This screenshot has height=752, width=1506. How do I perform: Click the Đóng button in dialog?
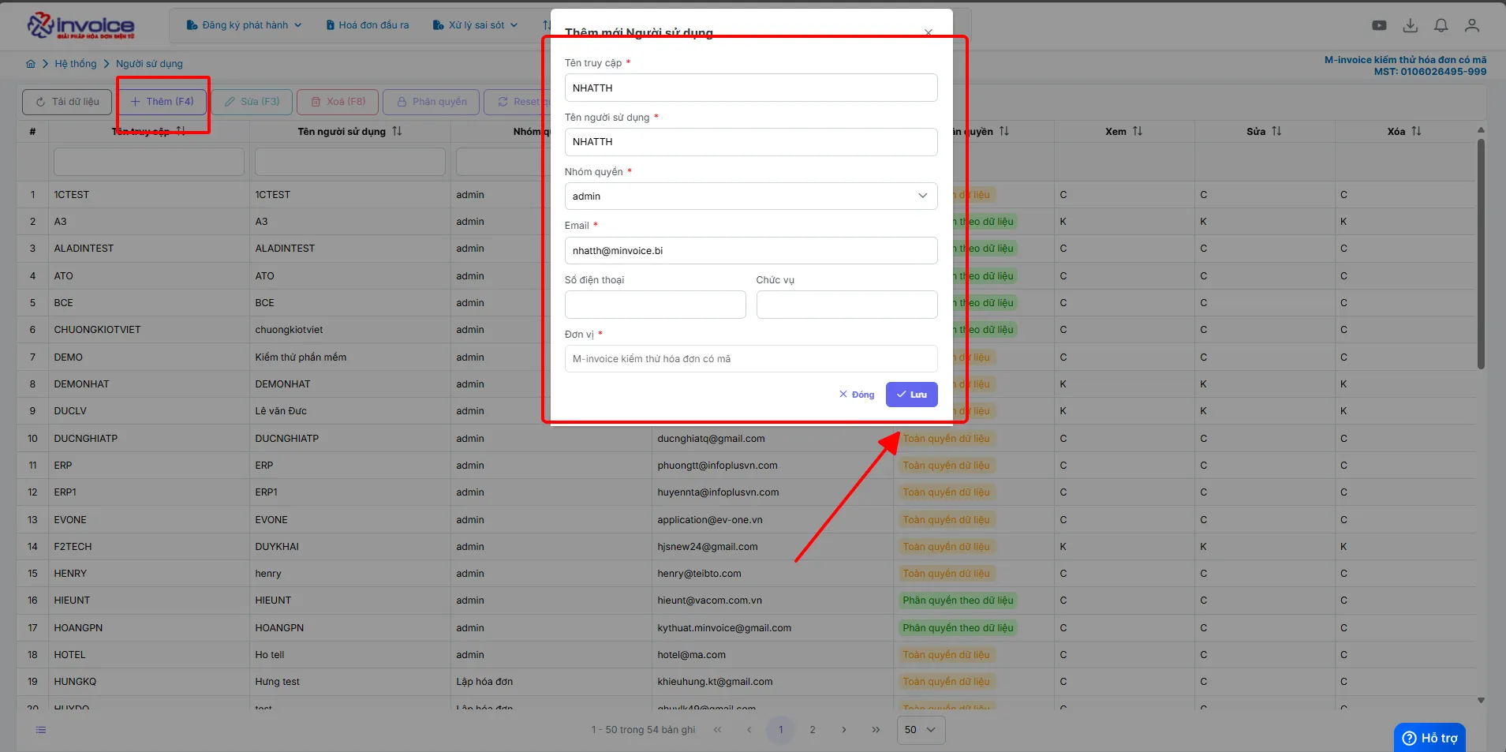(857, 395)
